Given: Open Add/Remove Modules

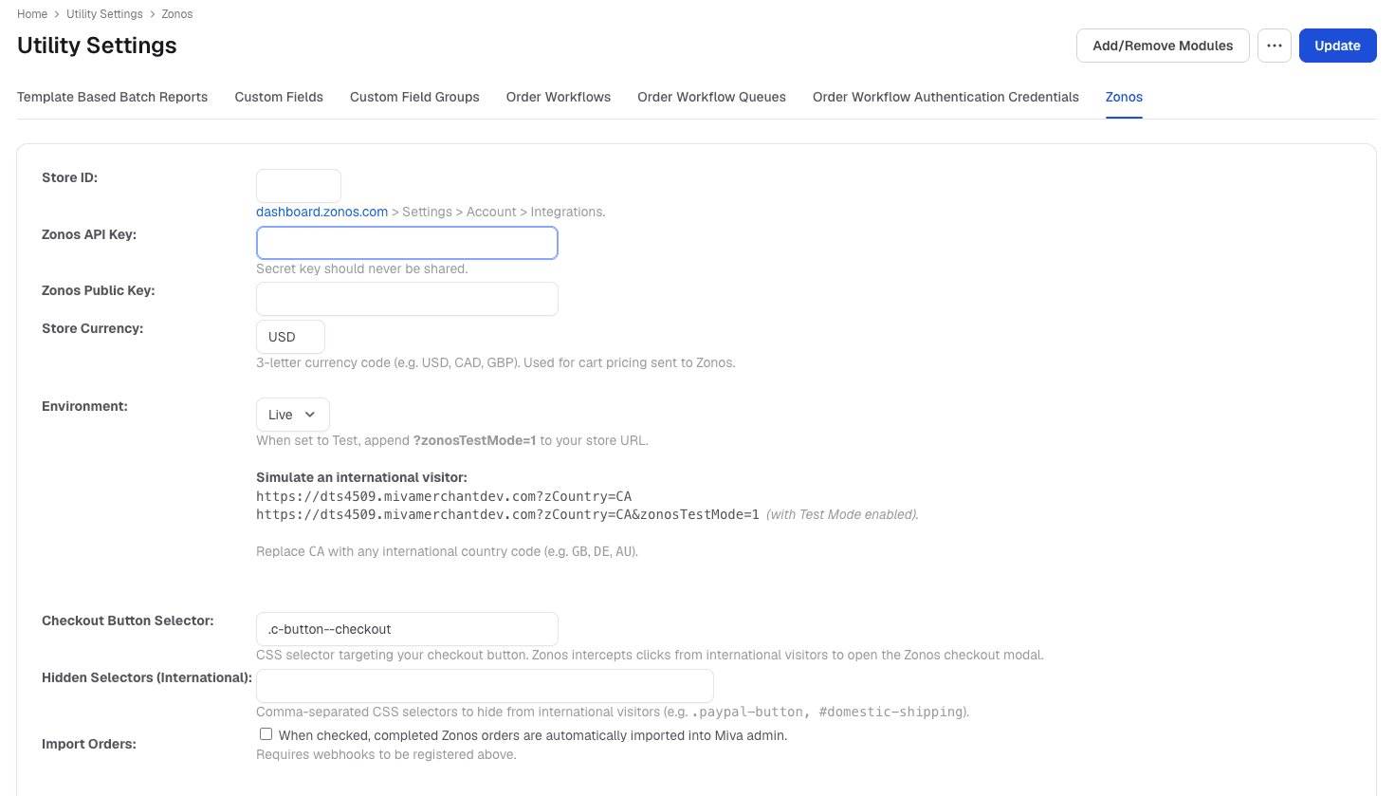Looking at the screenshot, I should pos(1163,46).
